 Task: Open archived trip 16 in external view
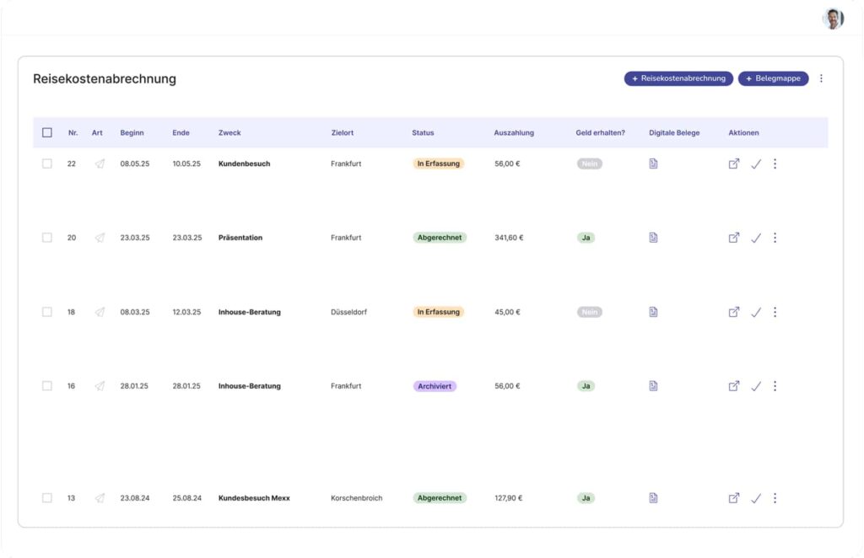click(733, 386)
